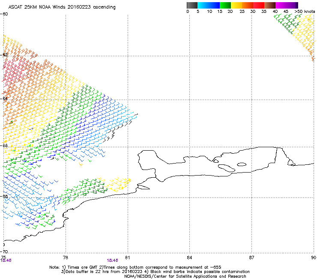Click the note "Data buffer is 22 hrs from 20160223"
The width and height of the screenshot is (317, 279).
tap(104, 272)
